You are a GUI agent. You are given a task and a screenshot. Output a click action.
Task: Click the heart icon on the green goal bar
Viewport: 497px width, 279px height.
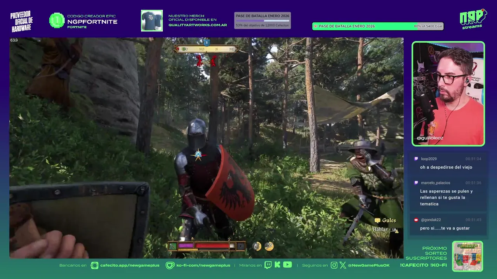pyautogui.click(x=316, y=26)
